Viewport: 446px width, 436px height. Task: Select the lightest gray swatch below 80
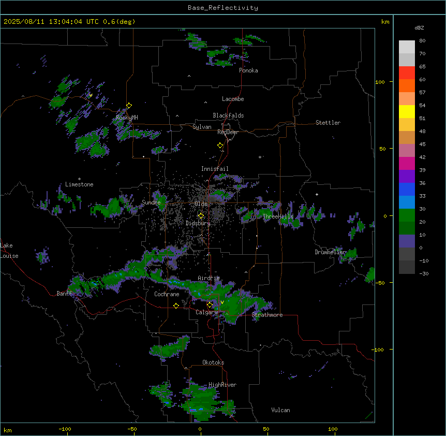(x=407, y=47)
